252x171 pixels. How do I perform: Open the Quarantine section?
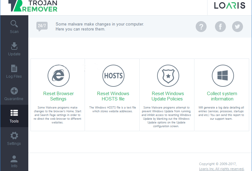14,94
